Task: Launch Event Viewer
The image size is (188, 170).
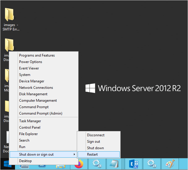Action: [x=44, y=68]
